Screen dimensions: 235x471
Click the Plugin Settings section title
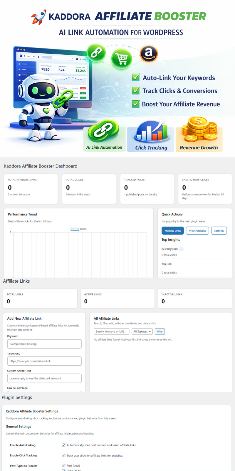pos(17,397)
